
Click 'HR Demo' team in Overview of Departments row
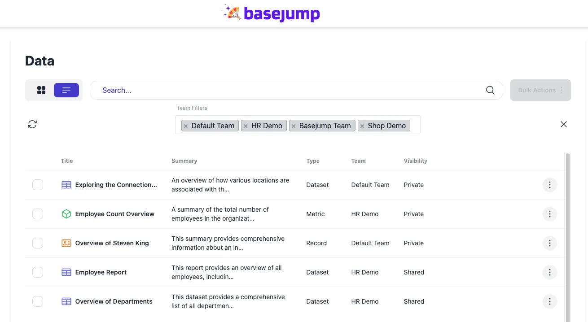365,301
